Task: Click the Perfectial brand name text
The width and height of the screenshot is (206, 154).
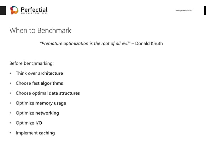Action: pyautogui.click(x=34, y=9)
